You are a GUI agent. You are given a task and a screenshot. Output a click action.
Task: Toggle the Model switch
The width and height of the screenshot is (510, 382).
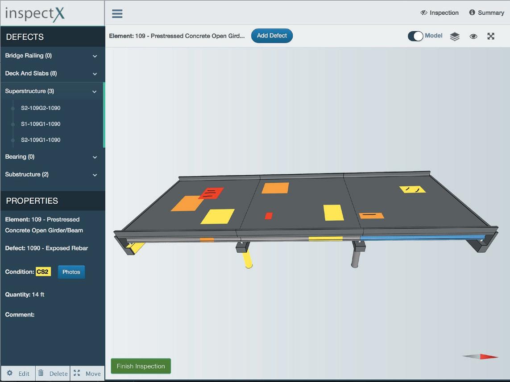(415, 36)
